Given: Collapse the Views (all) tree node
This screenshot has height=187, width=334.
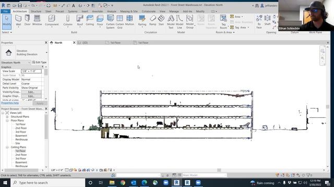Looking at the screenshot, I should tap(3, 113).
